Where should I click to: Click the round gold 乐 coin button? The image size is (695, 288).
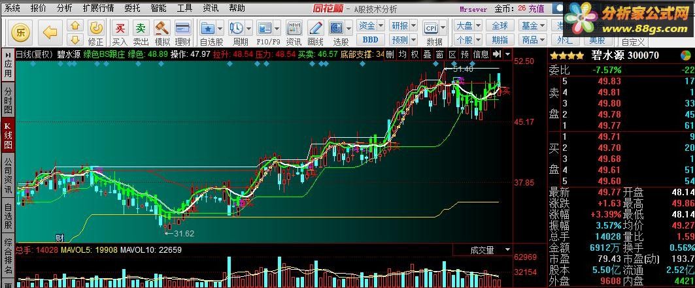pos(20,32)
